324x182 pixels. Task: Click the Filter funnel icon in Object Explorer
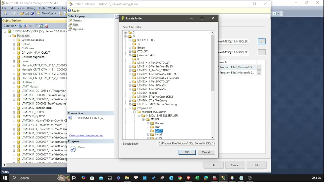pos(36,26)
